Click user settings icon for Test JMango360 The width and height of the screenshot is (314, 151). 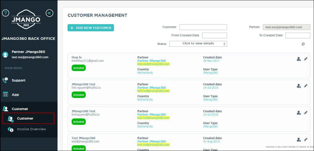point(299,140)
